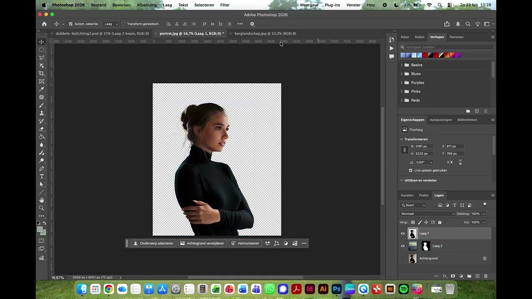Show the Achtergrond layer
Viewport: 532px width, 299px height.
(403, 258)
